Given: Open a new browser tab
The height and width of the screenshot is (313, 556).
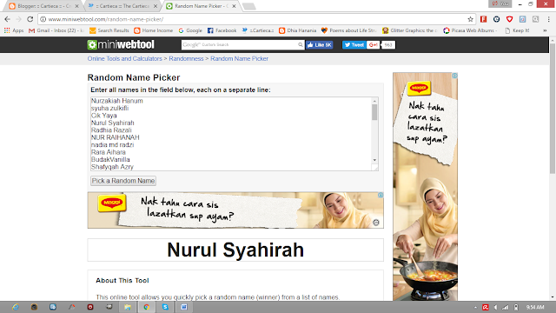Looking at the screenshot, I should click(x=249, y=6).
